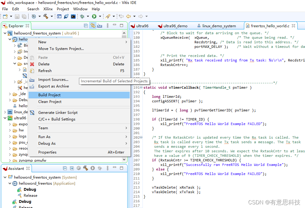
Task: Go to last edit location icon
Action: [121, 16]
